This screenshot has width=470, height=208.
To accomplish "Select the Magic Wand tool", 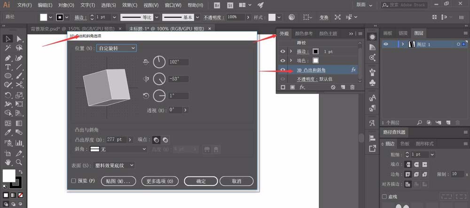I will coord(8,48).
